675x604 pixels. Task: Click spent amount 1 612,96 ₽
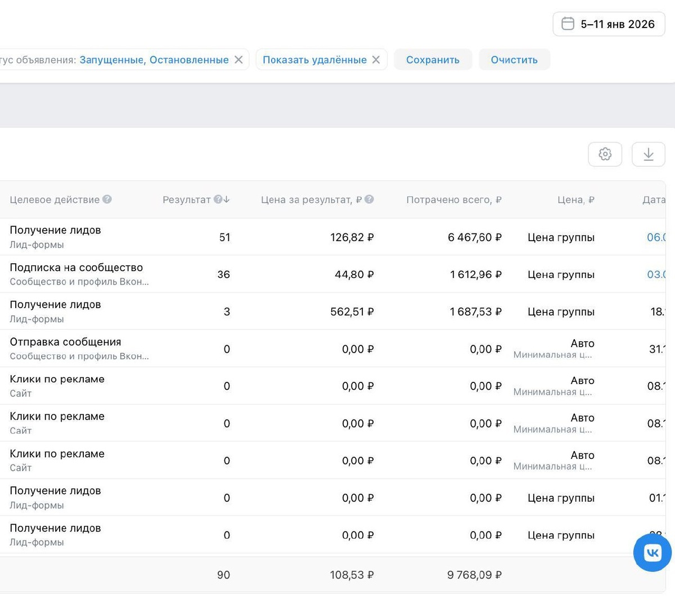click(476, 274)
